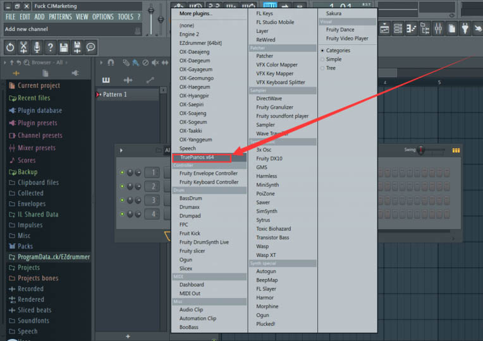Expand Recent files in browser
The image size is (483, 341).
click(x=30, y=98)
